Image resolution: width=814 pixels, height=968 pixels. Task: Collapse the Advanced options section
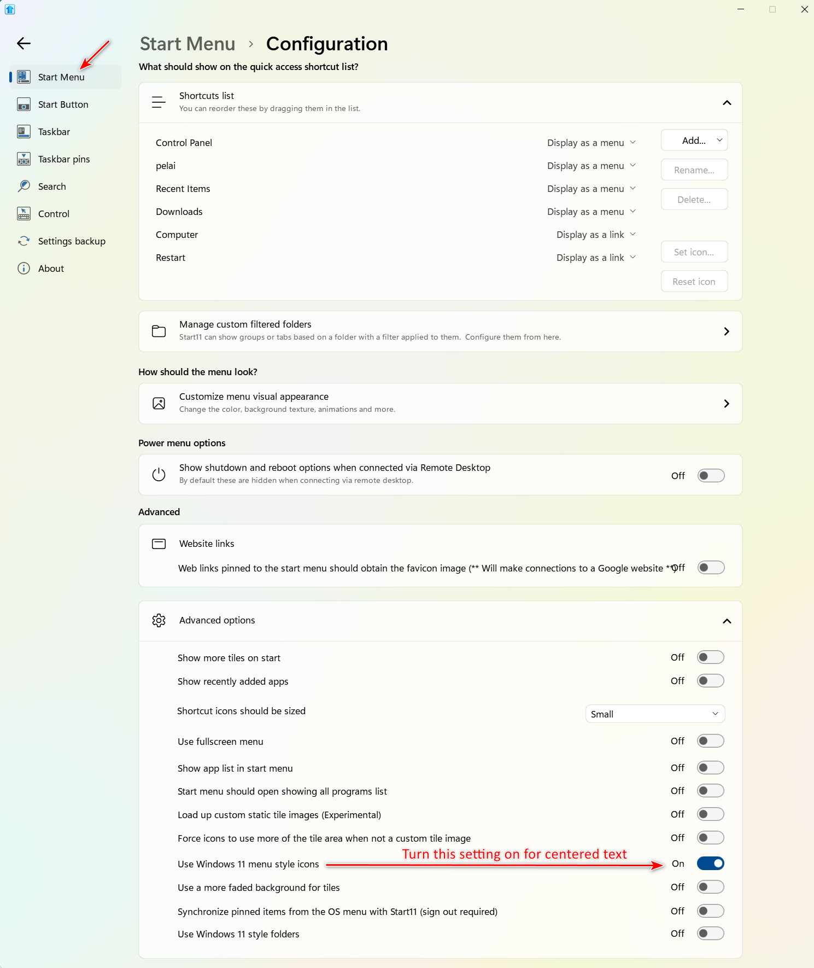point(727,621)
